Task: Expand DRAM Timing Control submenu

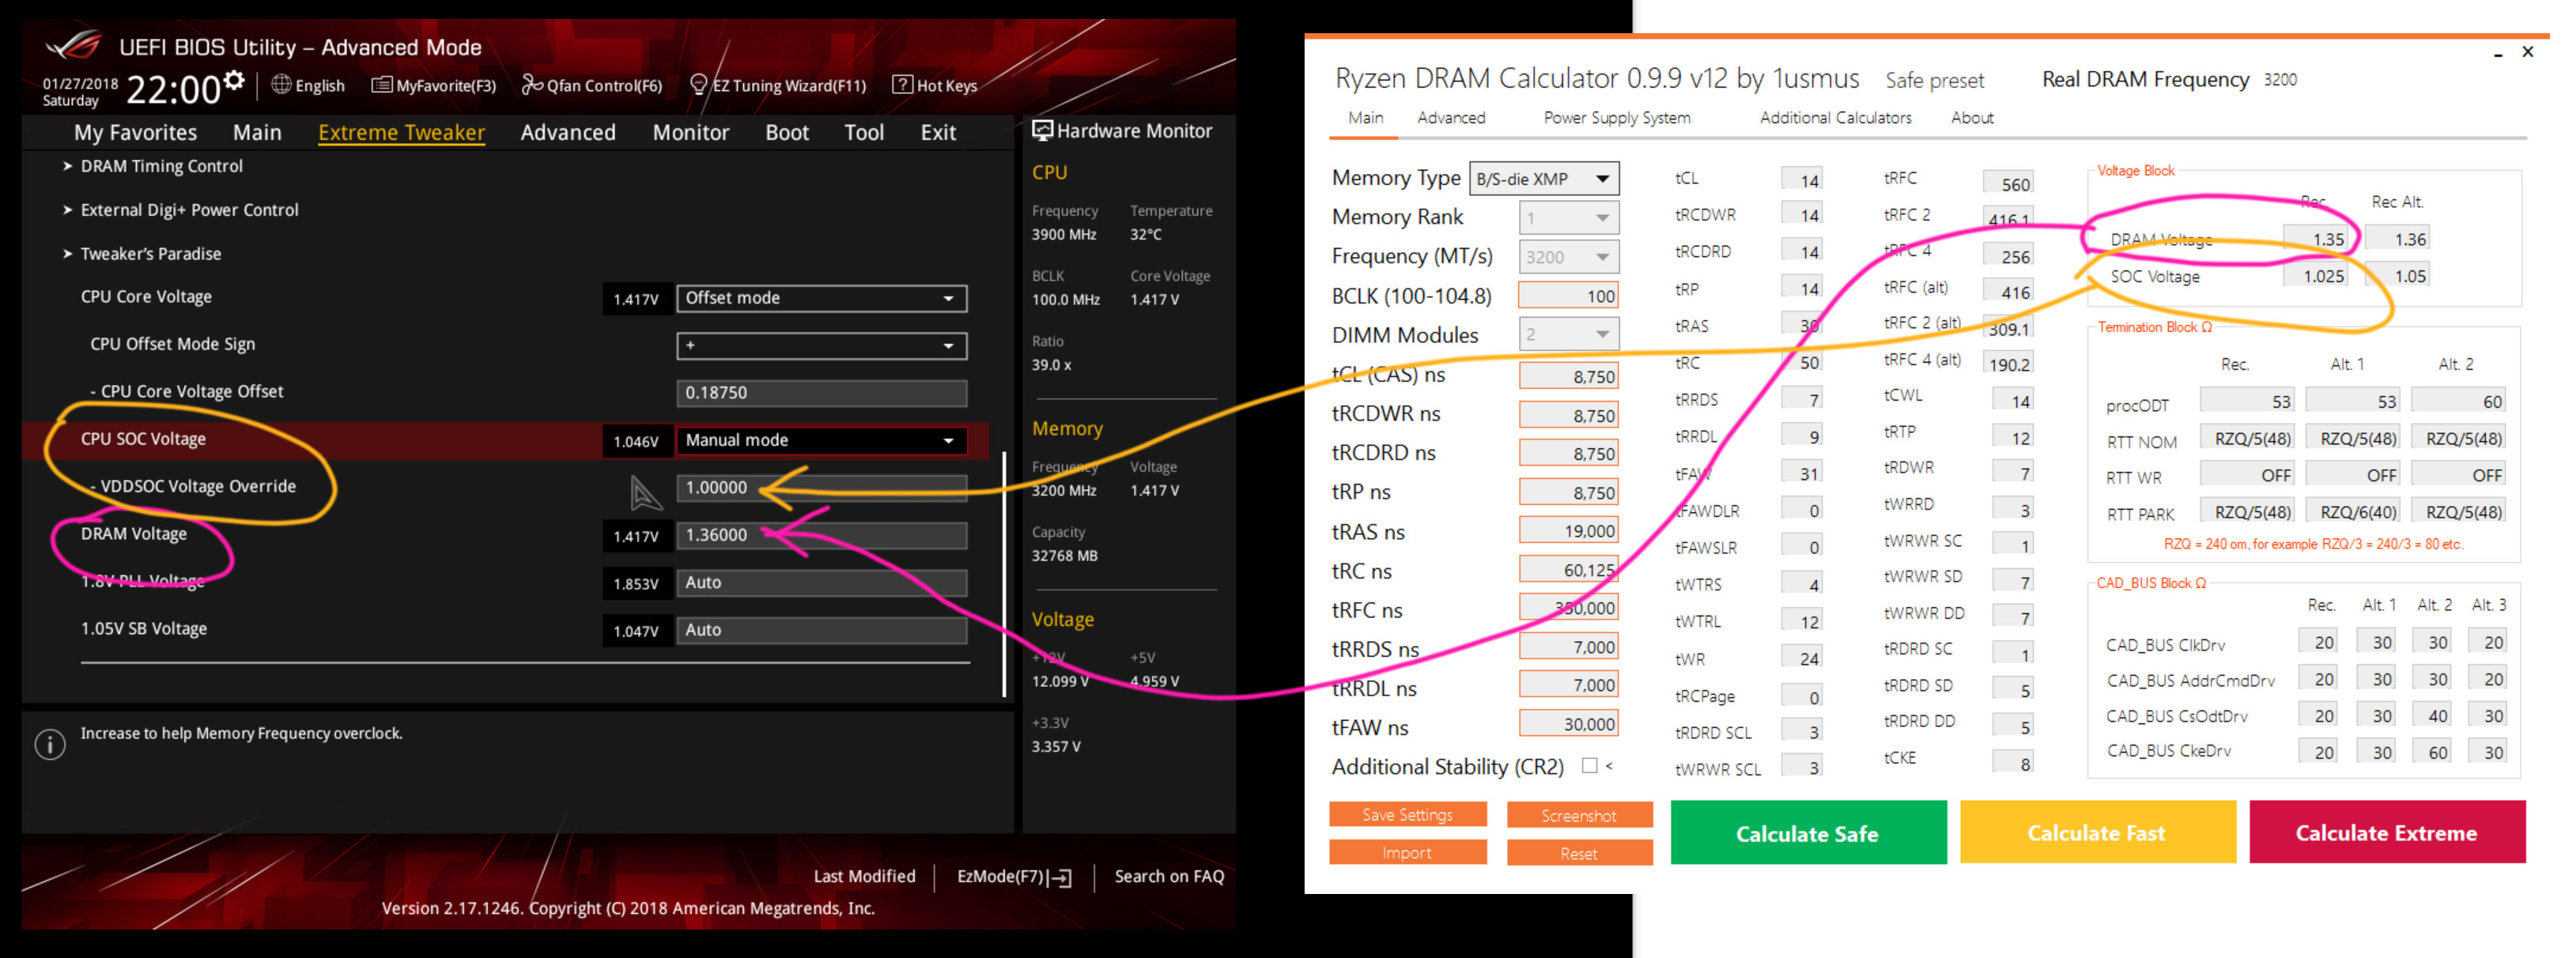Action: click(161, 166)
